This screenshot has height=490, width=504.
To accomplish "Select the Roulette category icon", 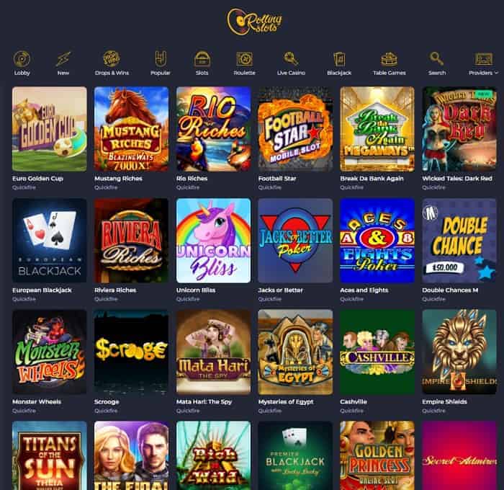I will (x=244, y=59).
